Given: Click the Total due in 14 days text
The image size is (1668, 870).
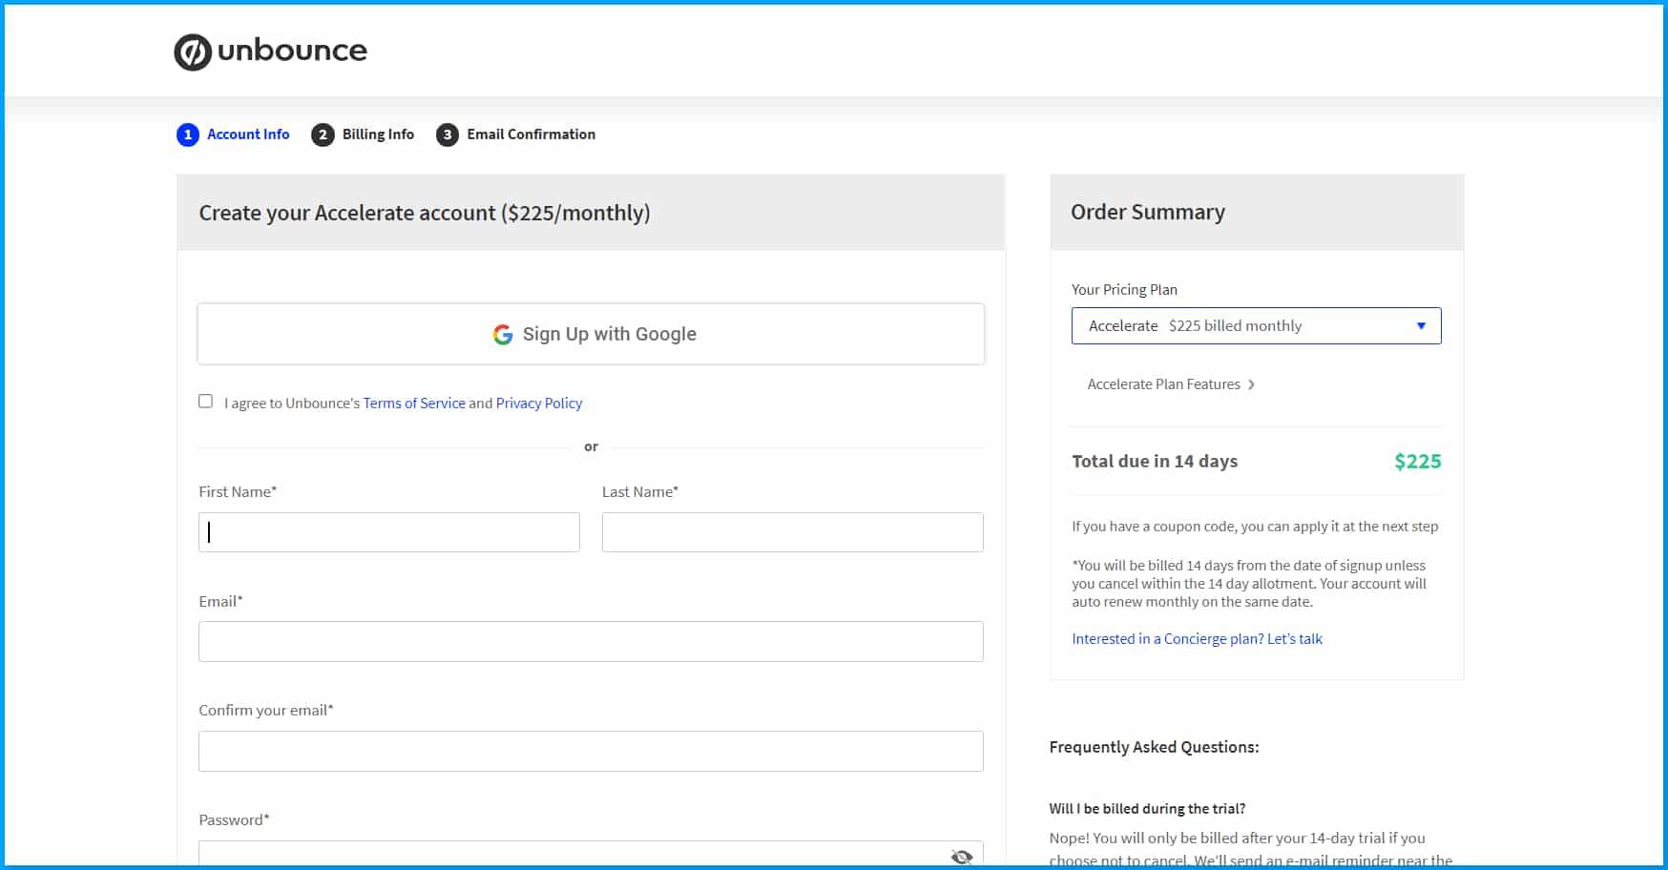Looking at the screenshot, I should coord(1155,462).
